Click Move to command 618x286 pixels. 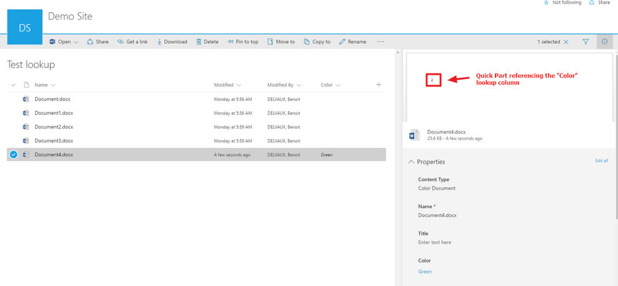tap(281, 42)
